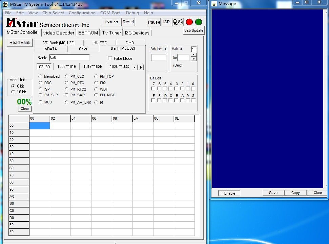Screen dimensions: 329x244
Task: Switch to the EEPROM tab
Action: pyautogui.click(x=88, y=33)
